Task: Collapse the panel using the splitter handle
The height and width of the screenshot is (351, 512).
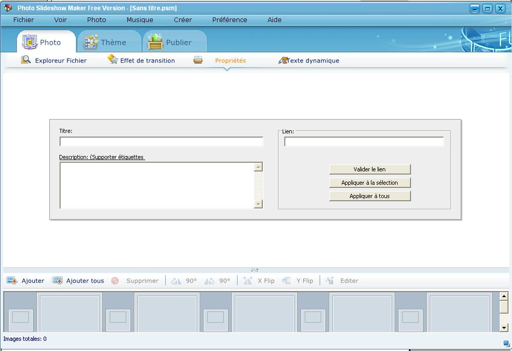Action: 254,270
